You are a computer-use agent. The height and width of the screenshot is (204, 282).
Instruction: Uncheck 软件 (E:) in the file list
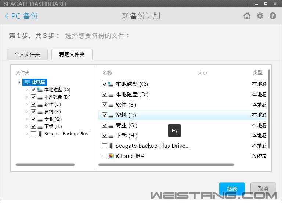click(105, 104)
